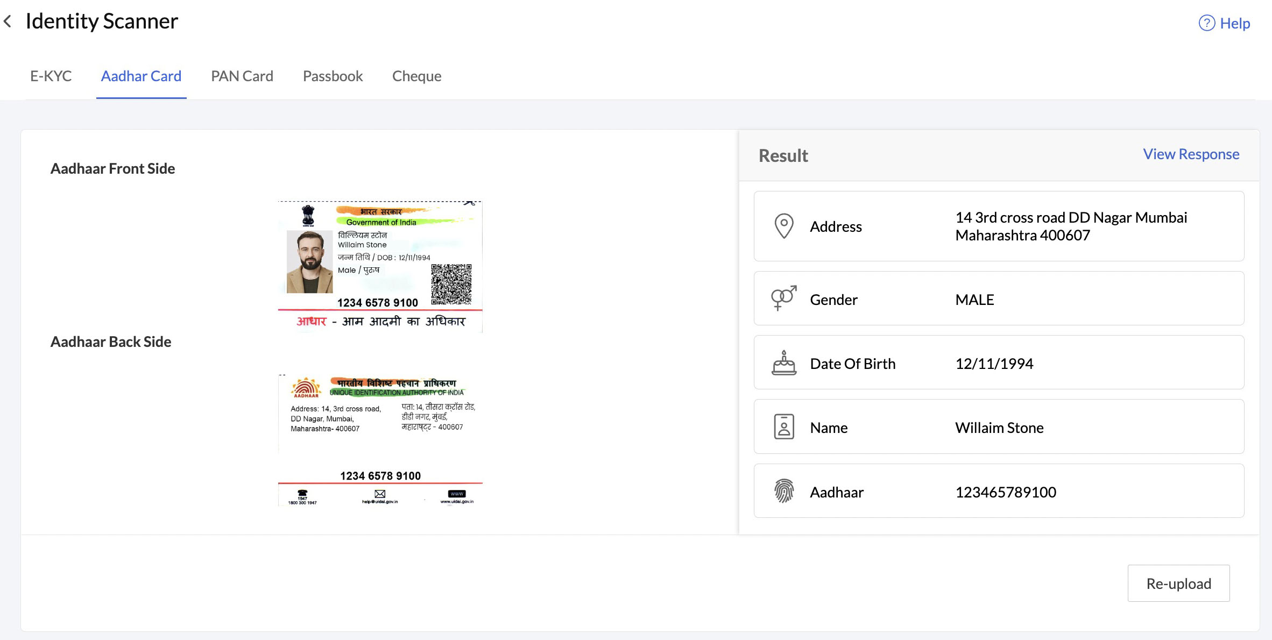Click the Aadhaar back side card image
The image size is (1272, 640).
tap(380, 440)
